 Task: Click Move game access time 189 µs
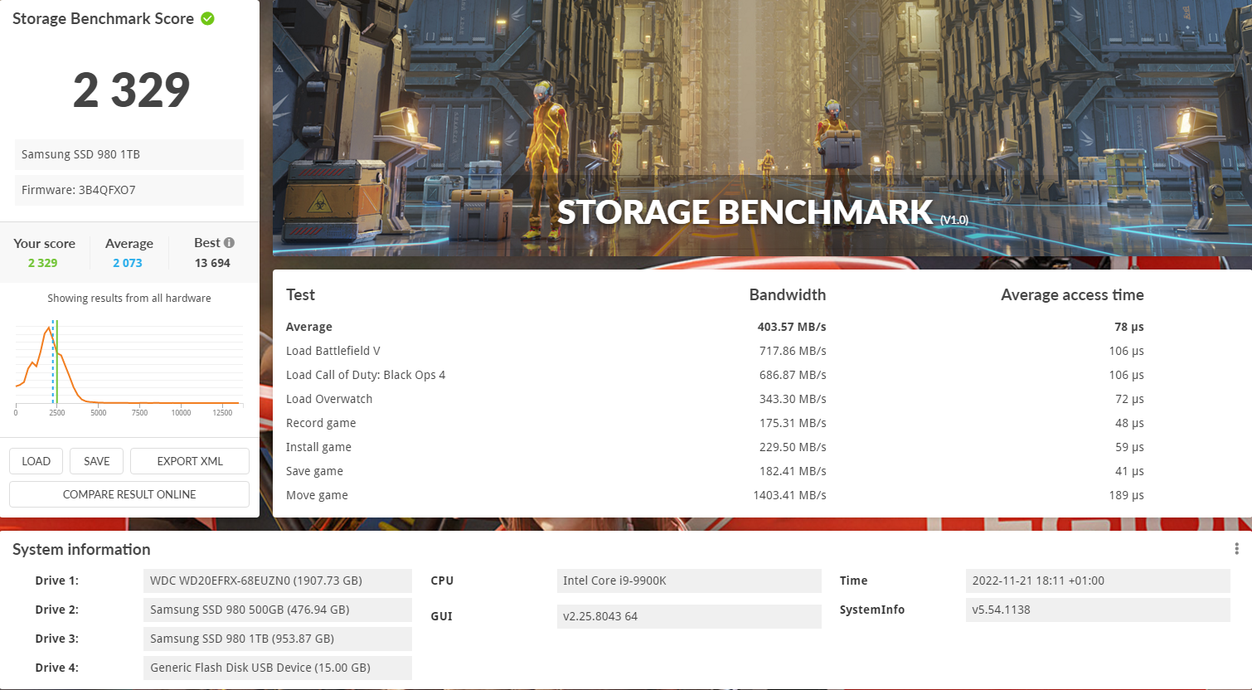pos(1126,495)
